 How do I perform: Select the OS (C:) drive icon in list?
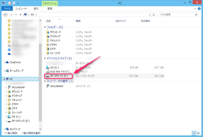click(48, 67)
